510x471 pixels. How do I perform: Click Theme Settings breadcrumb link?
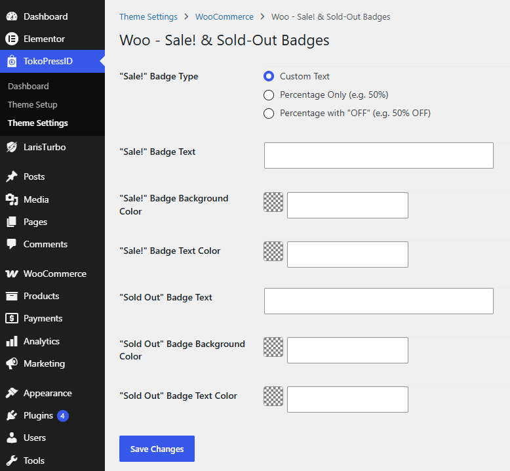[x=148, y=16]
